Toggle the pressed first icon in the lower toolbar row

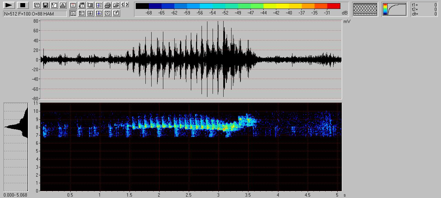(x=73, y=13)
